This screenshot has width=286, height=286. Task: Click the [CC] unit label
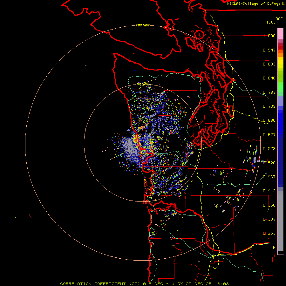tap(271, 22)
